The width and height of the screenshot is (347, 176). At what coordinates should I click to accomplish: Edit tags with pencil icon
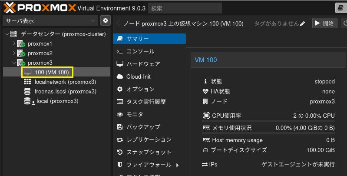(x=302, y=24)
